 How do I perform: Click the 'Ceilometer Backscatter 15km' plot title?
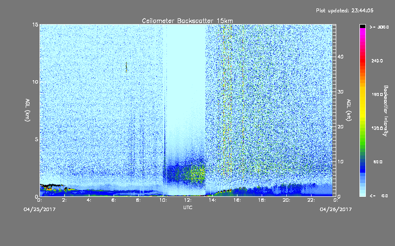pyautogui.click(x=187, y=21)
